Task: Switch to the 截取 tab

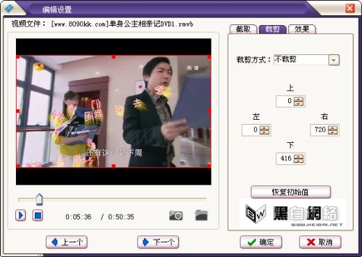Action: tap(243, 29)
